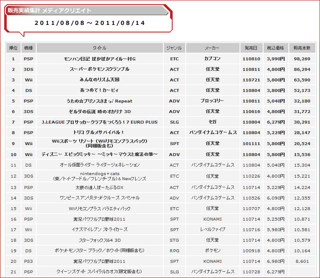Viewport: 320px width, 278px height.
Task: Click release date 101111
Action: [x=251, y=144]
